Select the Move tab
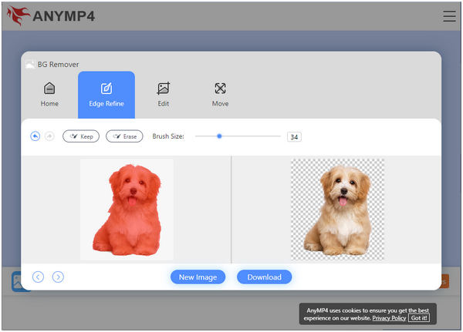 coord(220,94)
